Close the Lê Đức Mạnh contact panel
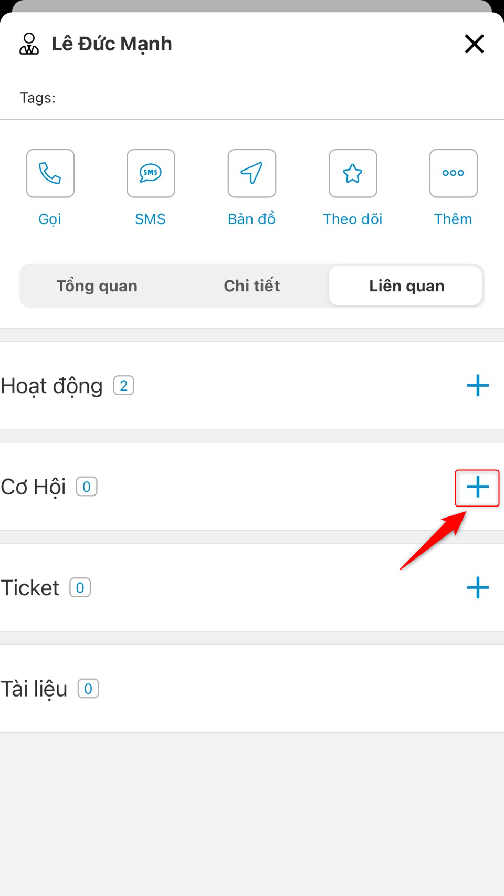The image size is (504, 896). pos(474,44)
